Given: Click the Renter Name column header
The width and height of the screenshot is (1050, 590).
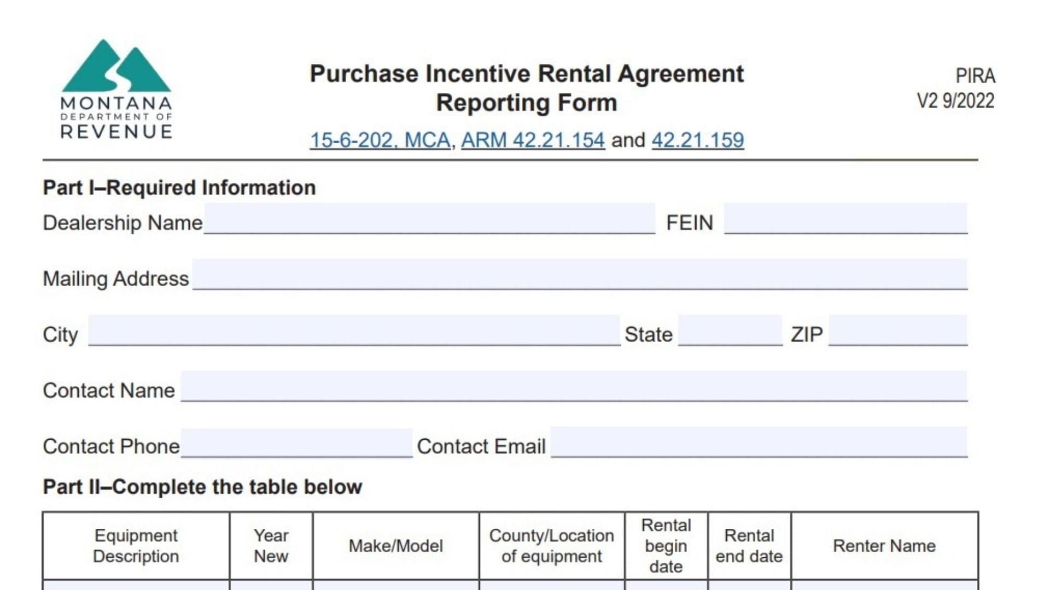Looking at the screenshot, I should [x=884, y=546].
